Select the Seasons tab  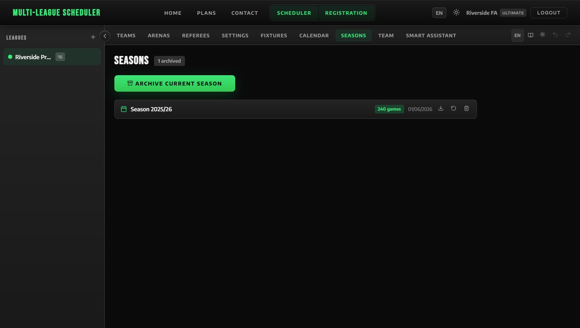pos(353,35)
